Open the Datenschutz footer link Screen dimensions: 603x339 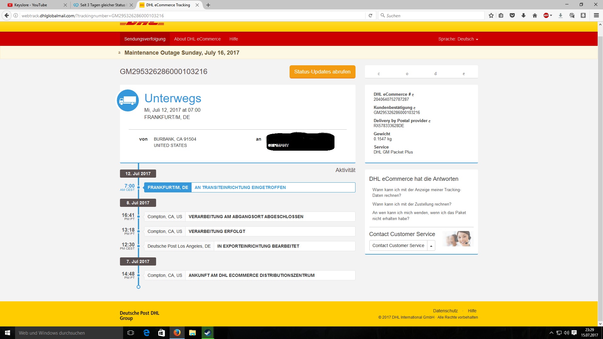(x=445, y=311)
